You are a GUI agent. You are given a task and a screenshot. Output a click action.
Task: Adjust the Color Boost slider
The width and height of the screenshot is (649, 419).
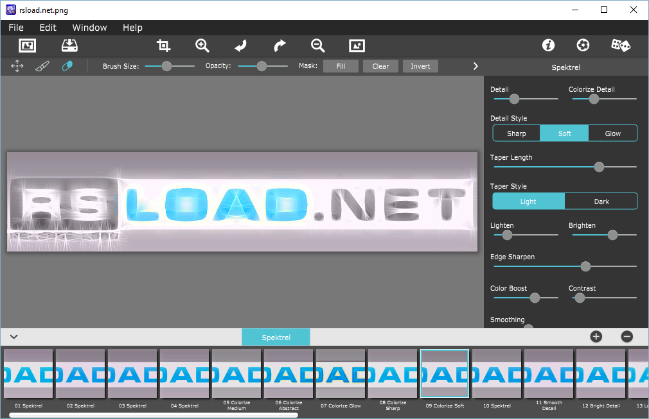point(526,298)
